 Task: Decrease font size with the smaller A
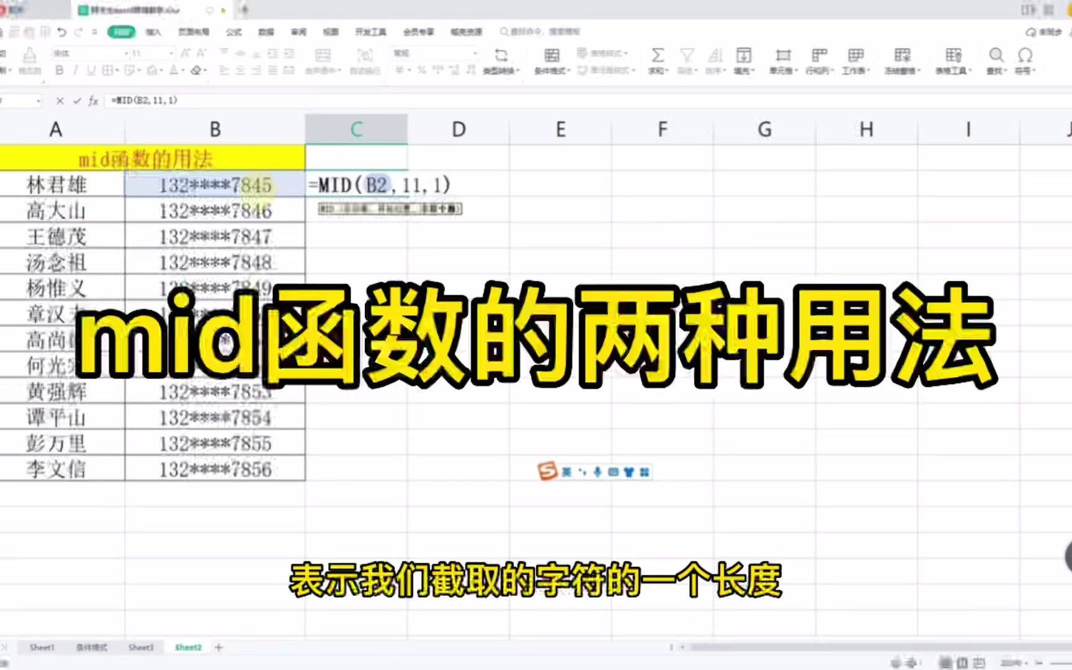[202, 53]
